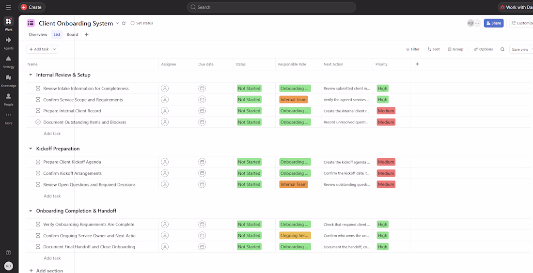Image resolution: width=533 pixels, height=273 pixels.
Task: Open the help question mark icon
Action: click(x=9, y=253)
